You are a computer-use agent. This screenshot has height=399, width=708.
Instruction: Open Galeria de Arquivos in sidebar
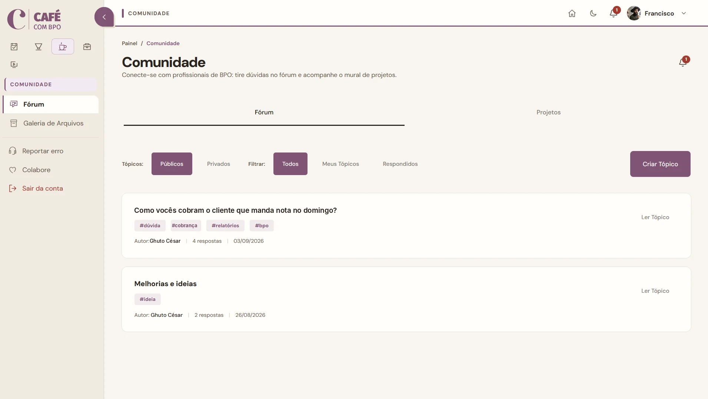pyautogui.click(x=51, y=123)
